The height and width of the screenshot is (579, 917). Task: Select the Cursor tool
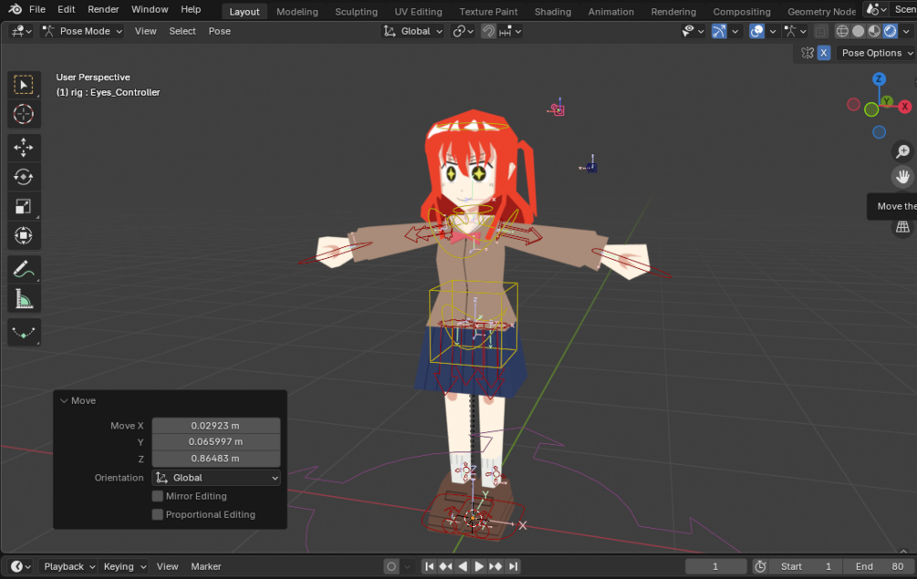[x=24, y=114]
